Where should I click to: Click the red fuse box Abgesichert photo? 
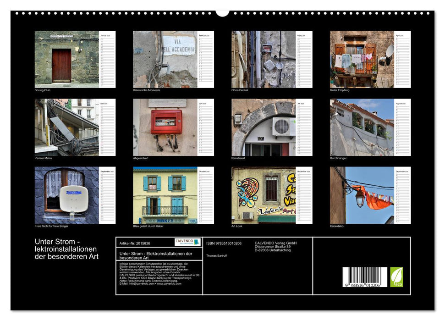tap(165, 127)
